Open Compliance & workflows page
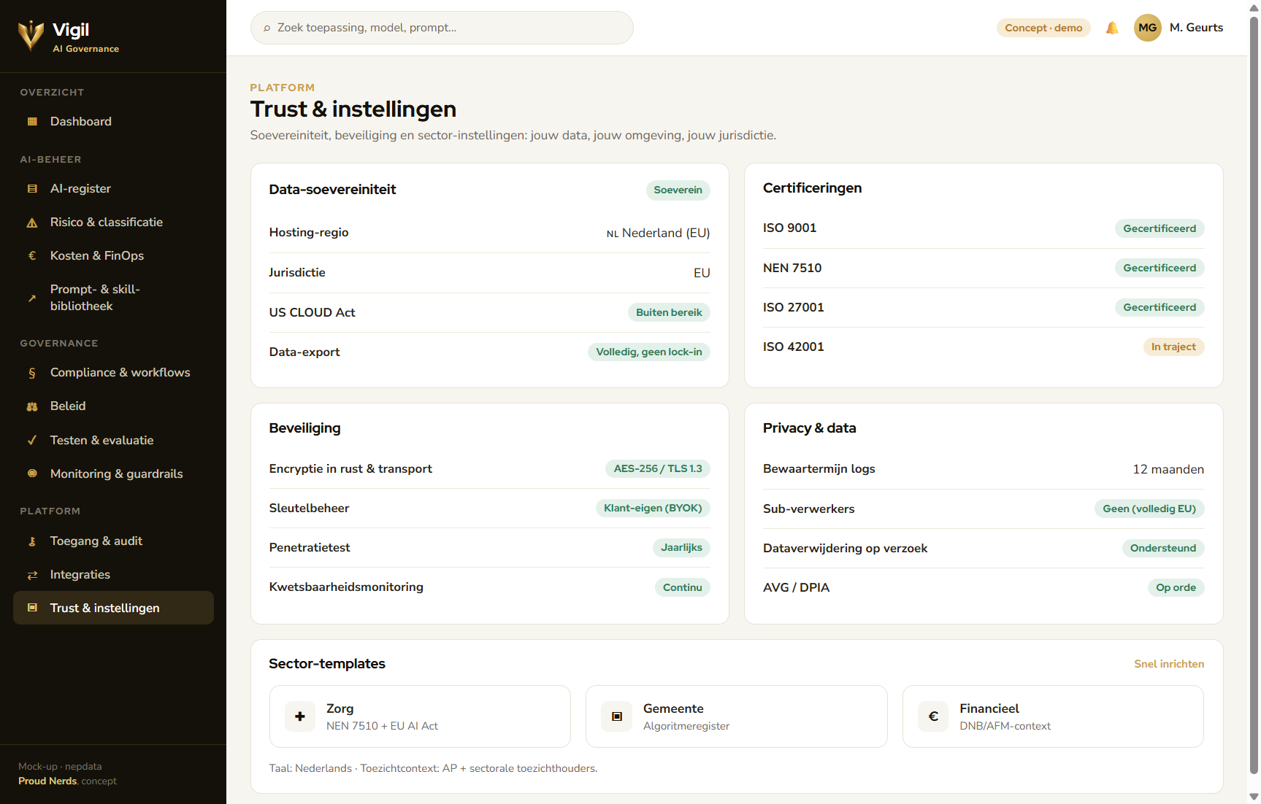 [x=113, y=373]
